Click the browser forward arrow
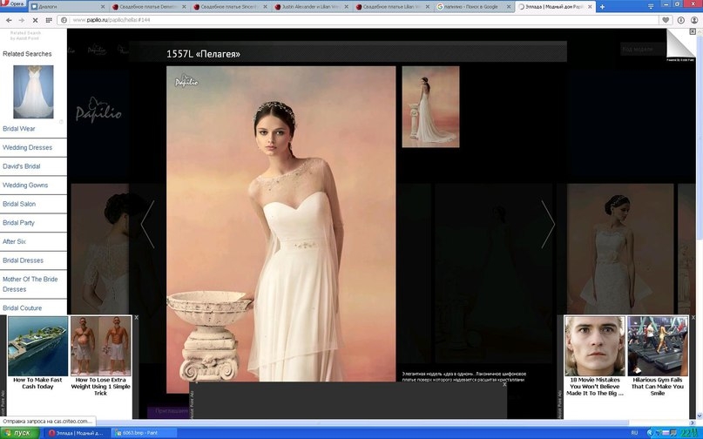Viewport: 703px width, 439px height. tap(22, 19)
